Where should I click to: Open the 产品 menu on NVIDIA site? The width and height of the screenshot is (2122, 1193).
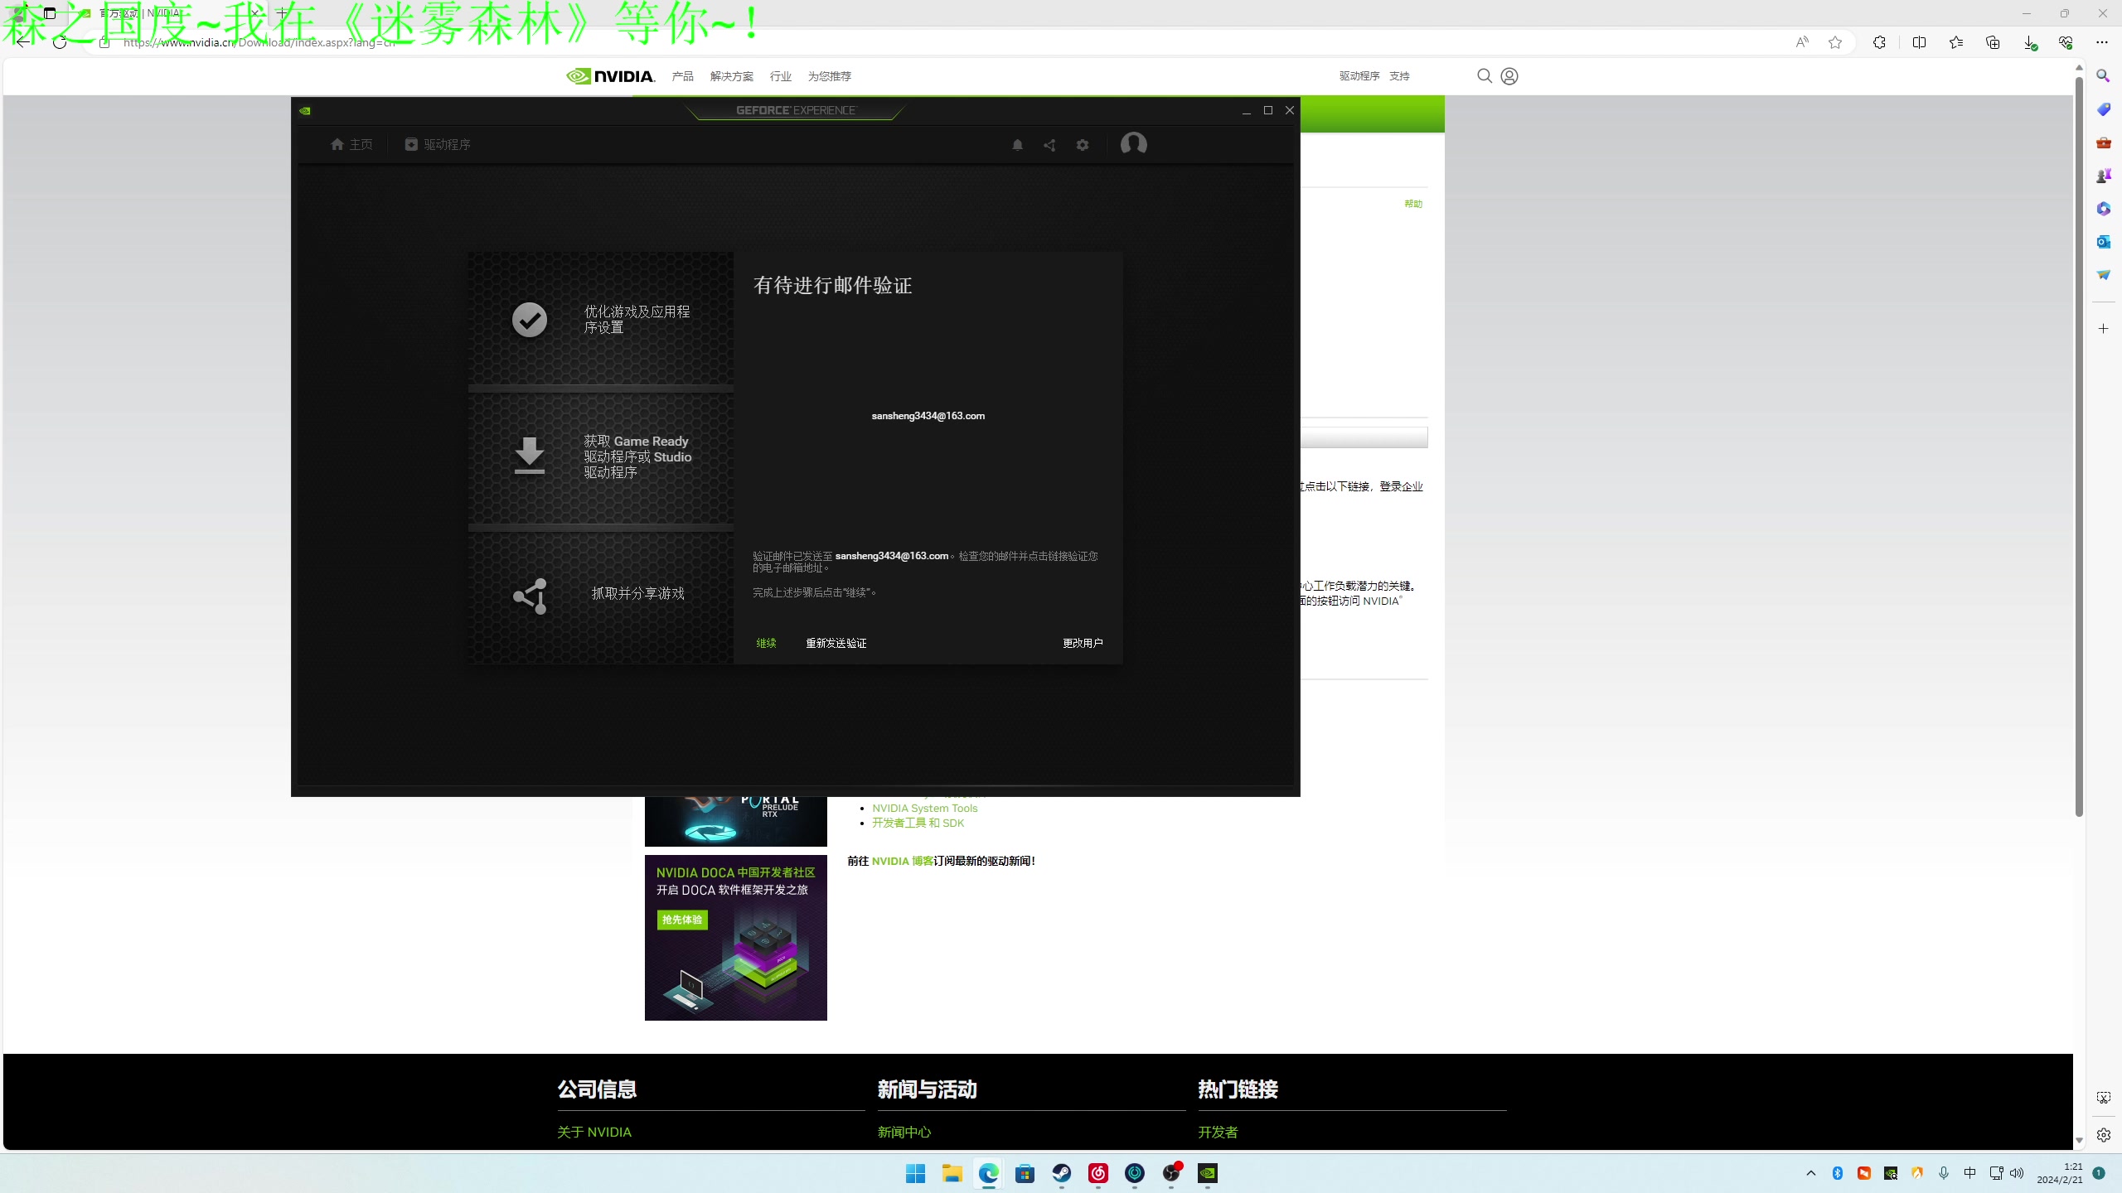682,76
